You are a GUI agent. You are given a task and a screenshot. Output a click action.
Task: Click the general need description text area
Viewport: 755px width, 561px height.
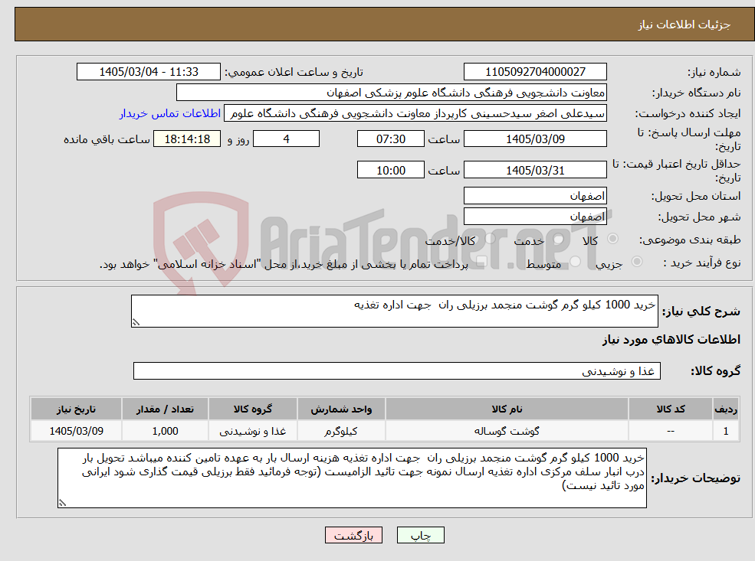tap(394, 311)
